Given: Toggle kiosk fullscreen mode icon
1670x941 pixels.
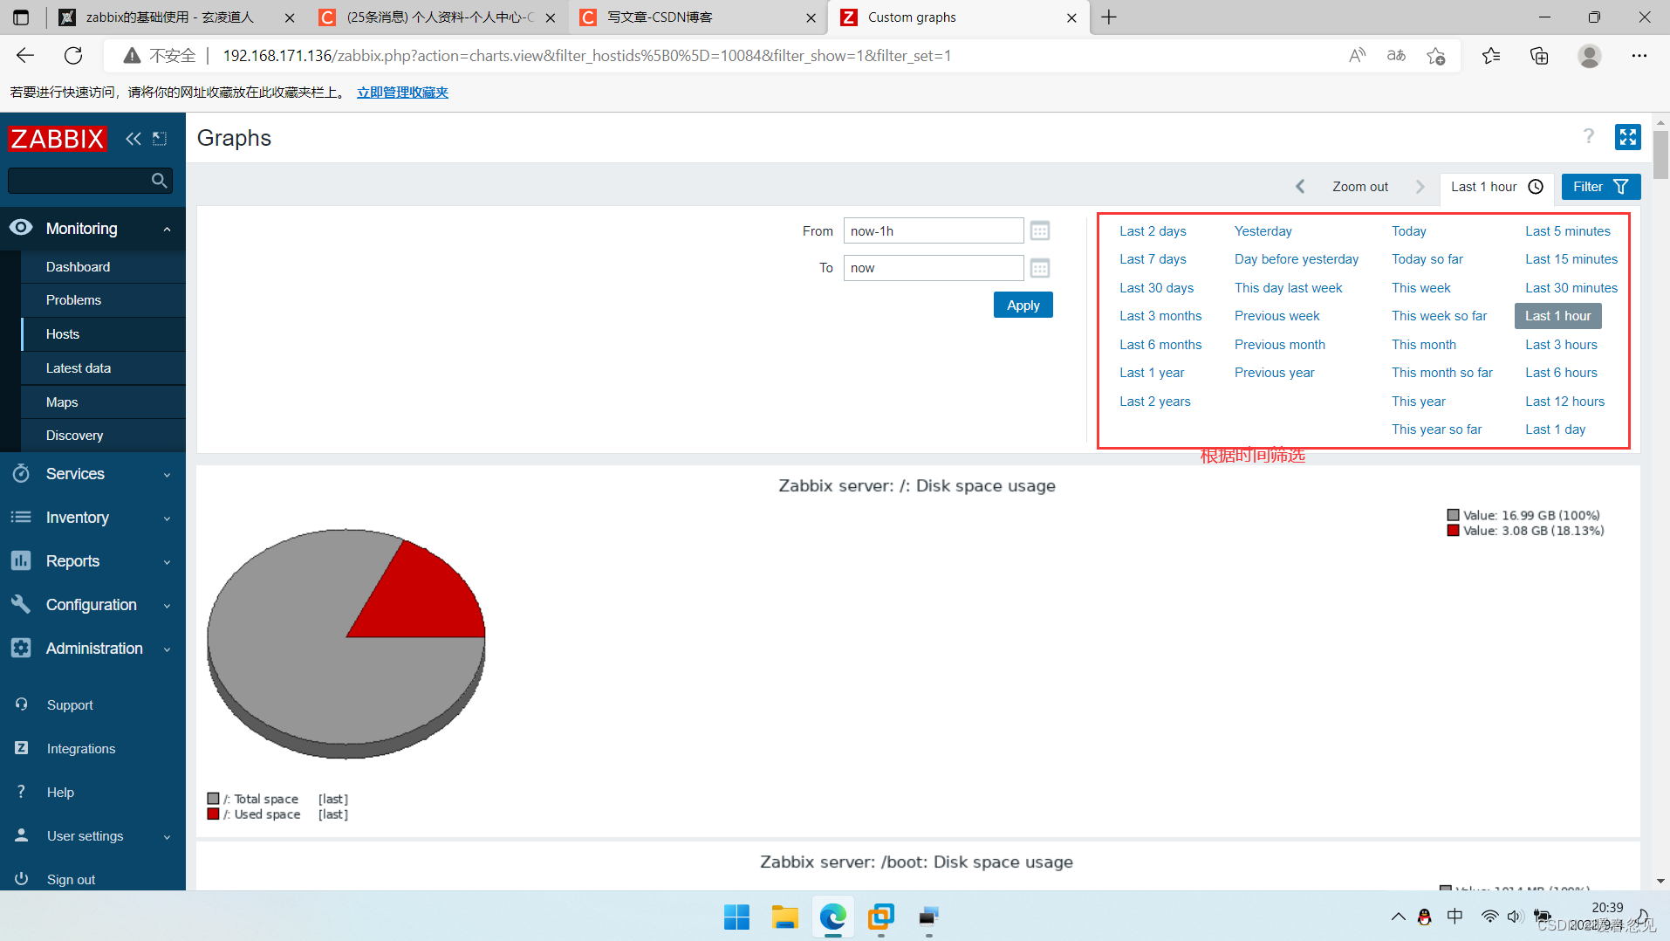Looking at the screenshot, I should [1628, 137].
